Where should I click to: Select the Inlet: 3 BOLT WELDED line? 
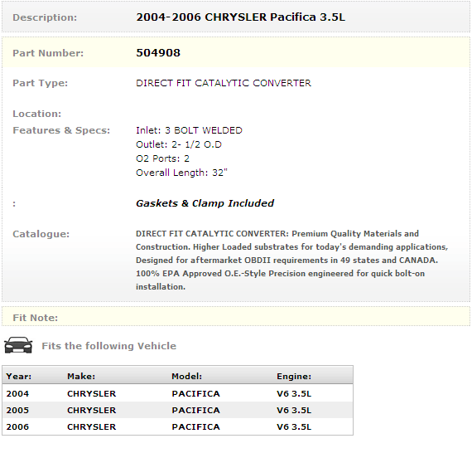[189, 130]
